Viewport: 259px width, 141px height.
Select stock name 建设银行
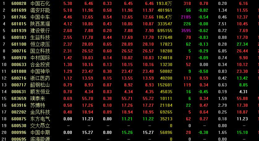click(40, 31)
